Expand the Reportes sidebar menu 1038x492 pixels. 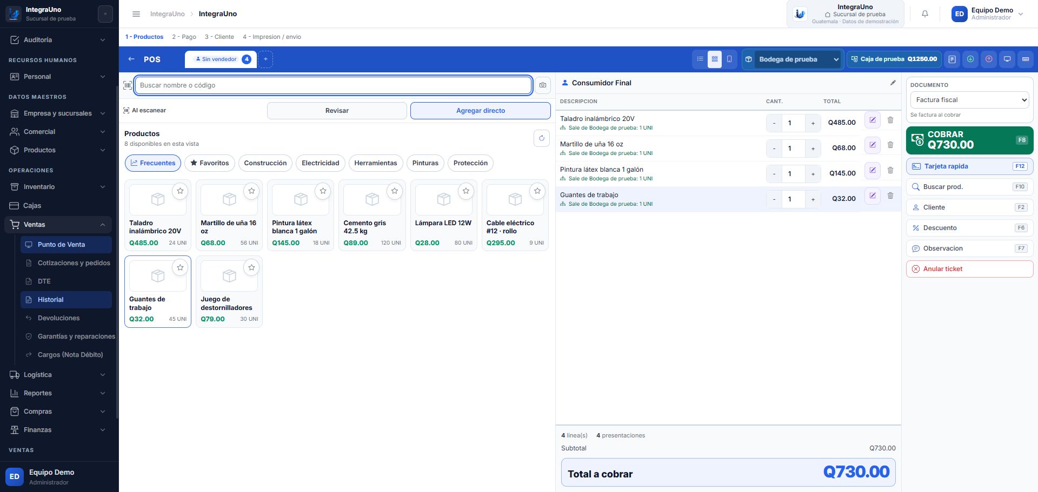58,393
